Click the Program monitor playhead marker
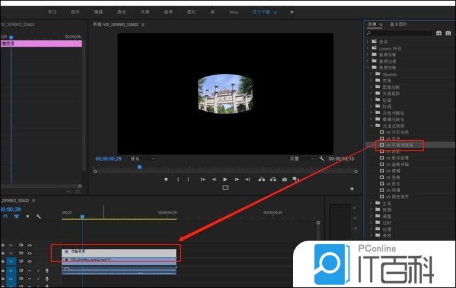Screen dimensions: 456x288 139,167
